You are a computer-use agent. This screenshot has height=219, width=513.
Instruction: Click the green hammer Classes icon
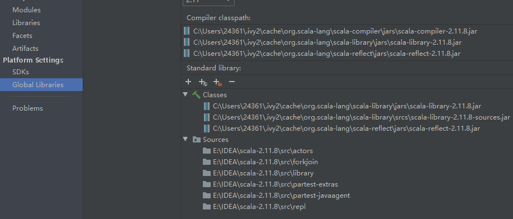click(x=196, y=95)
